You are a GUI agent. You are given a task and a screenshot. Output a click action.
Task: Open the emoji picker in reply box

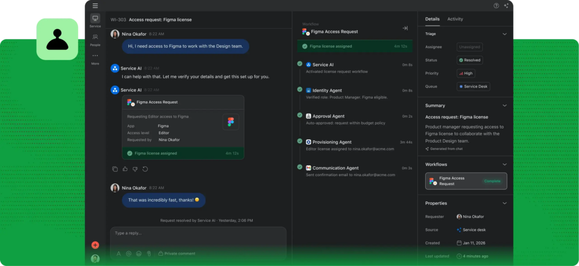(x=139, y=254)
